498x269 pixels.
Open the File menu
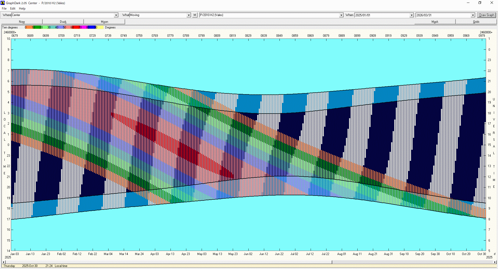4,9
